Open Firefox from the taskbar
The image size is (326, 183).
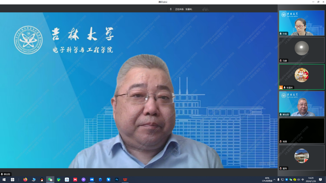point(25,180)
